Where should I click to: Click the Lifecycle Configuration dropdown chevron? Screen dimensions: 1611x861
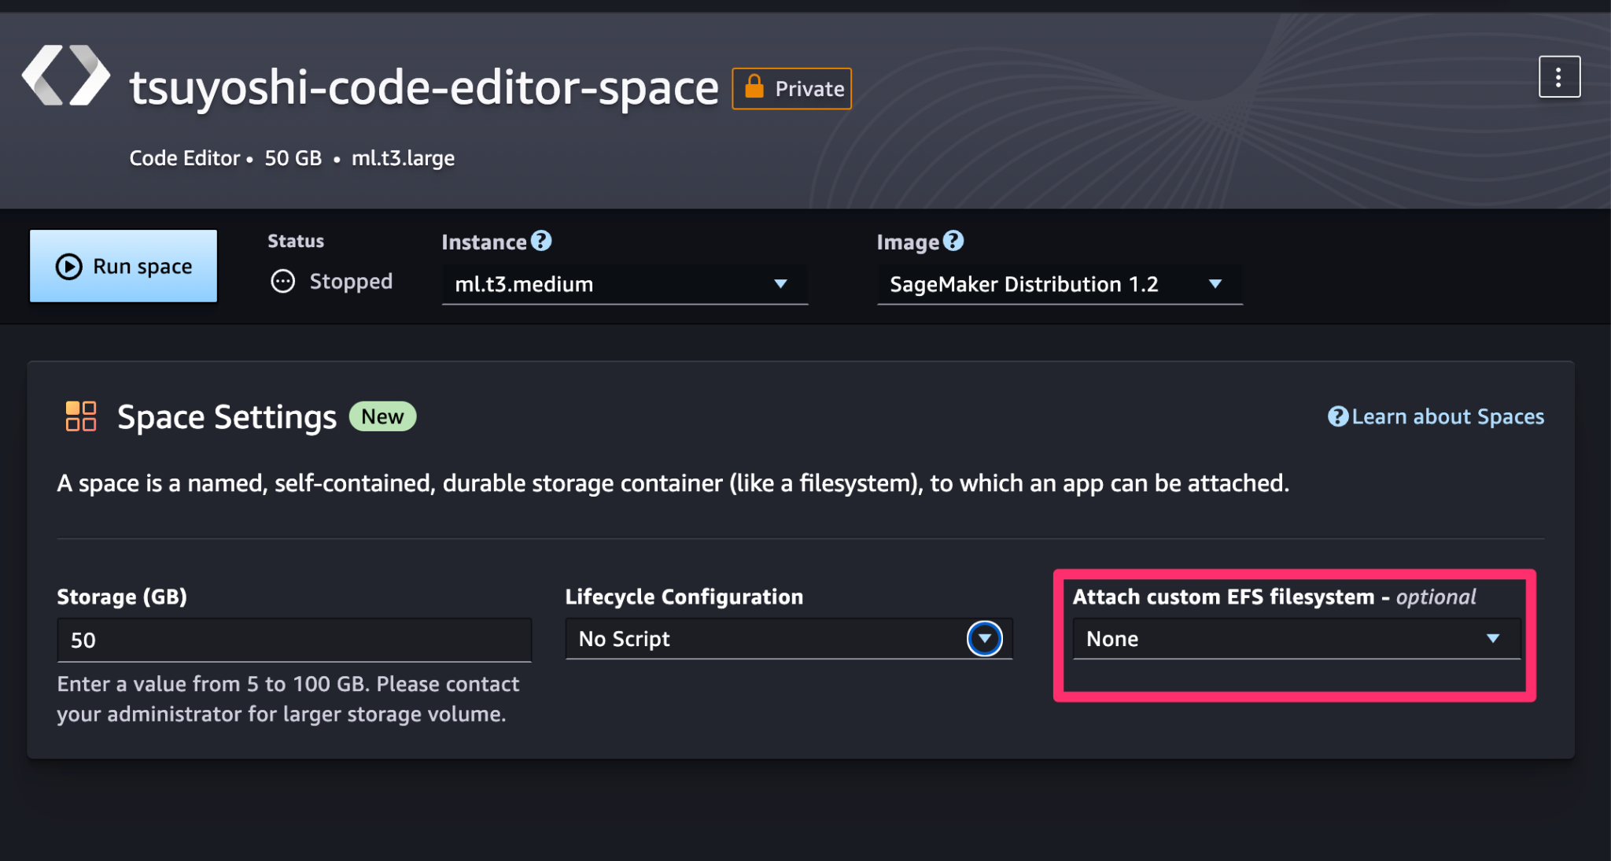click(984, 639)
